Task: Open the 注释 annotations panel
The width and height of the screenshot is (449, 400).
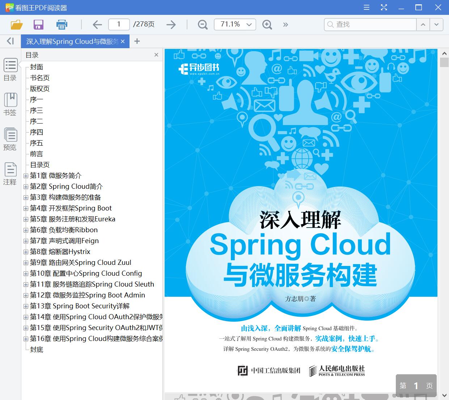Action: 10,174
